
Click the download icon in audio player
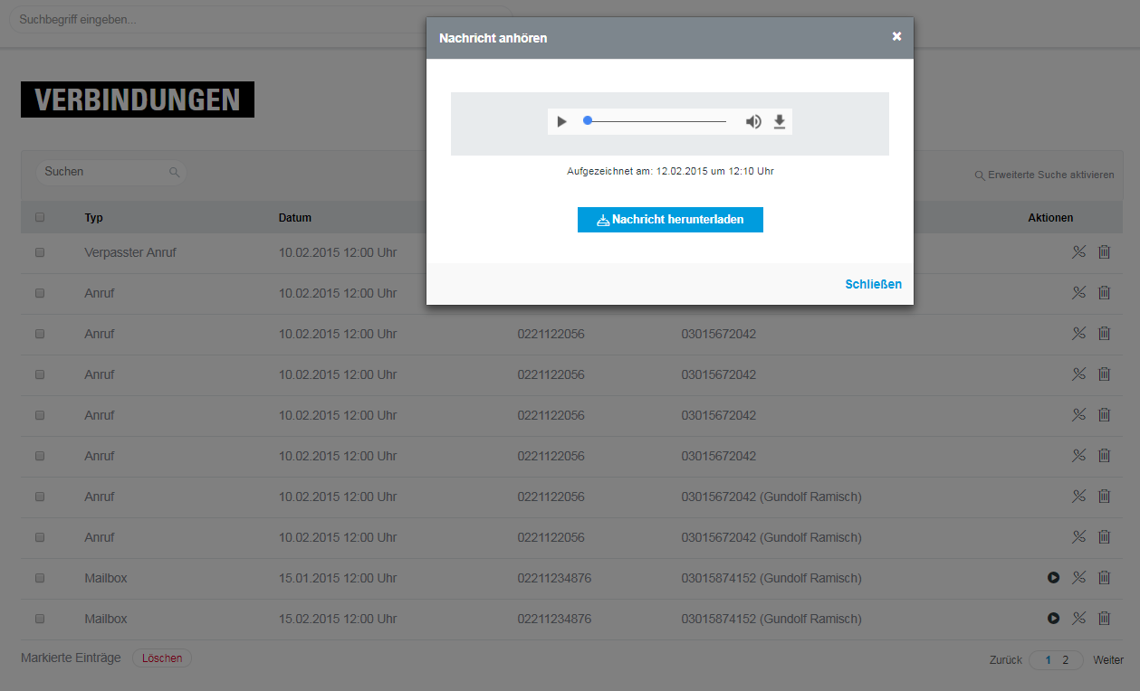coord(780,122)
